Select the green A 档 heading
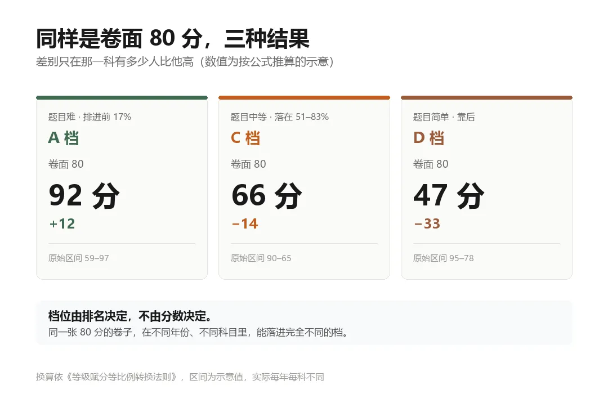This screenshot has width=608, height=394. click(x=64, y=138)
